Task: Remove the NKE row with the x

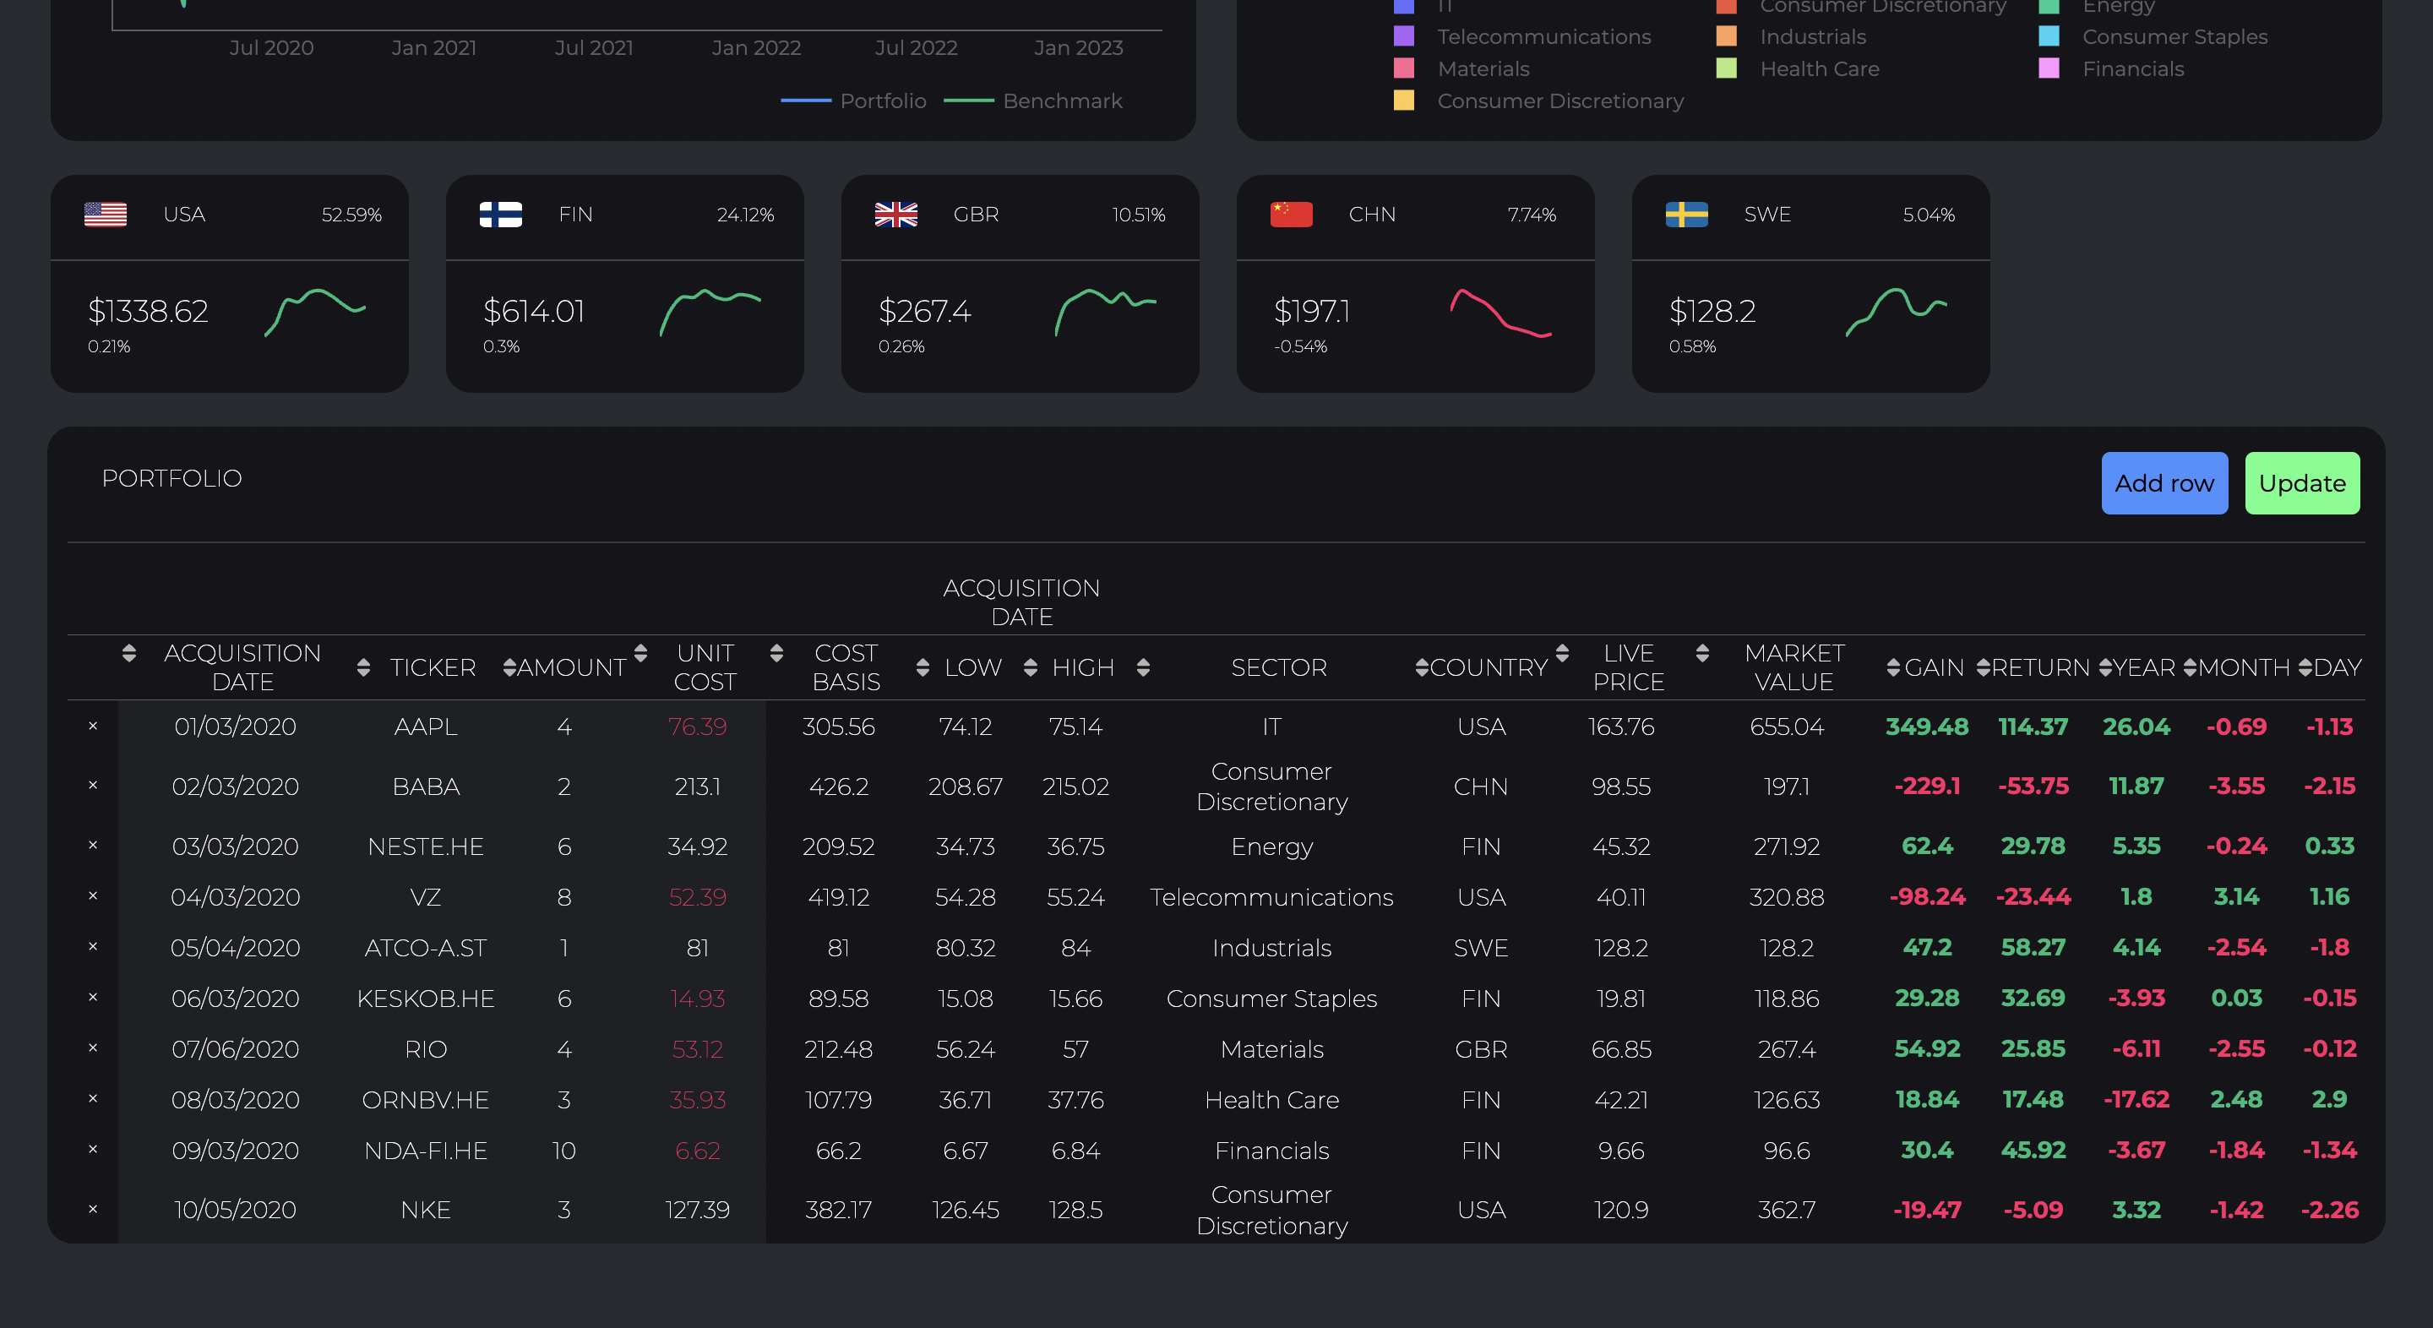Action: click(93, 1209)
